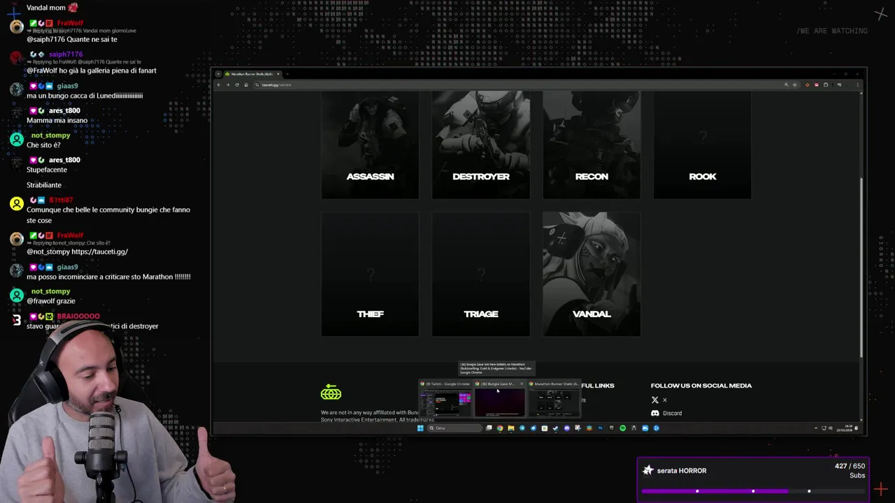Reload the page in the browser

click(237, 85)
